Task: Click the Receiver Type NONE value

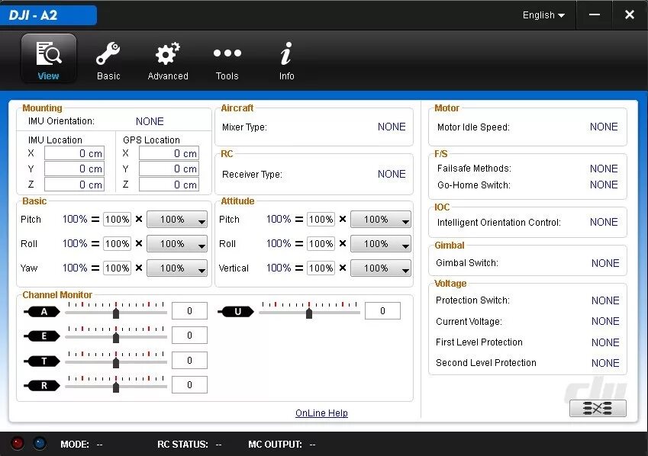Action: click(392, 174)
